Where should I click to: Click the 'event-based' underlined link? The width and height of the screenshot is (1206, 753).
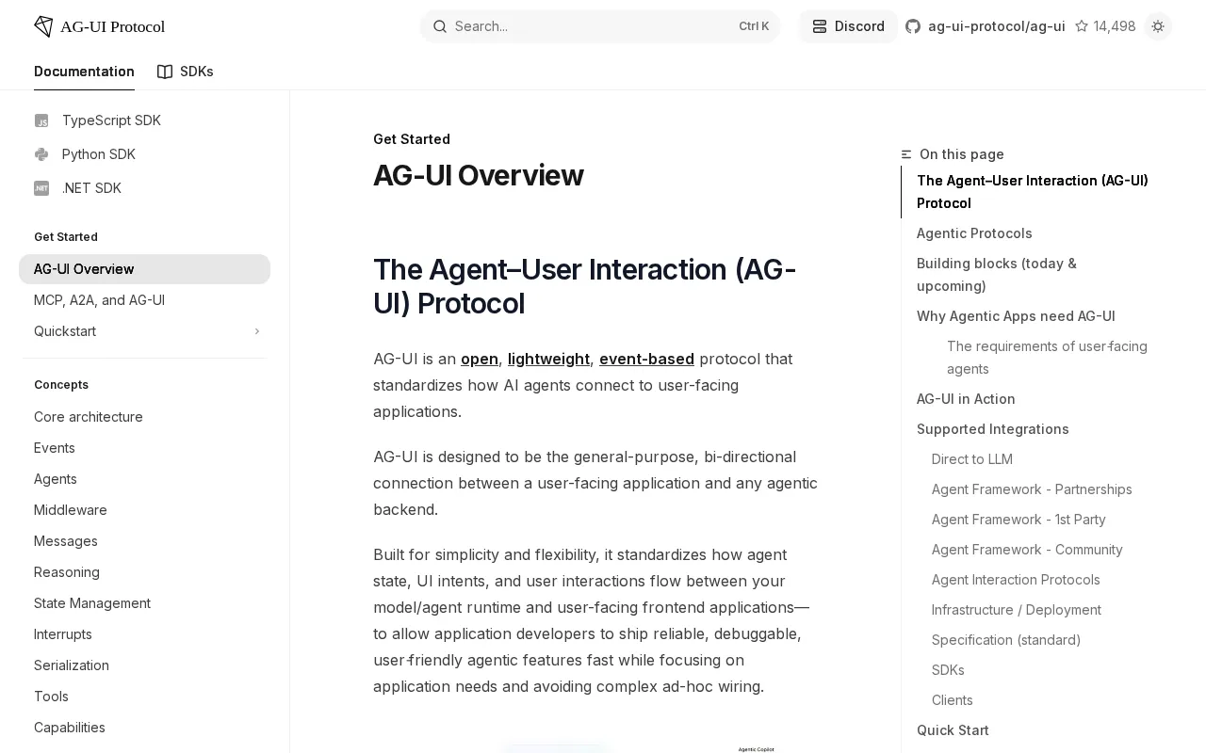pos(646,359)
